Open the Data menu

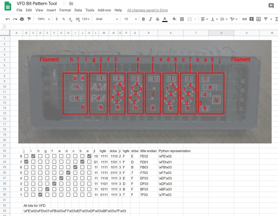78,10
